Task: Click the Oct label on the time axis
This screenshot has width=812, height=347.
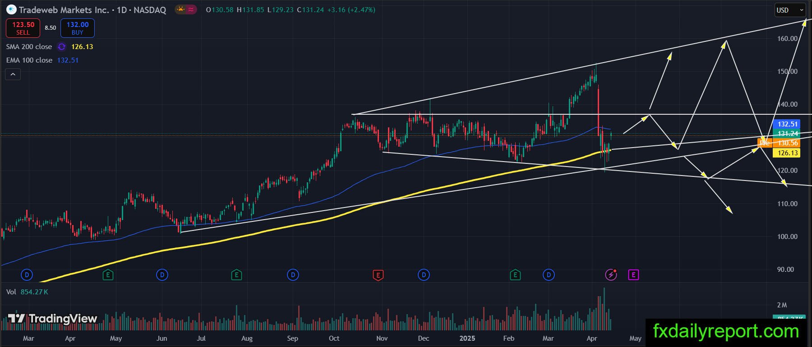Action: 334,338
